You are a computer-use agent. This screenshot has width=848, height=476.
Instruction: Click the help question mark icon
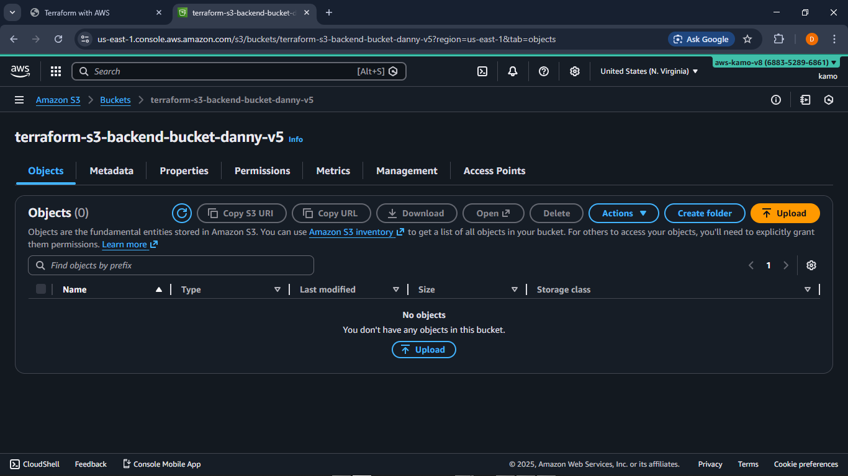point(544,71)
